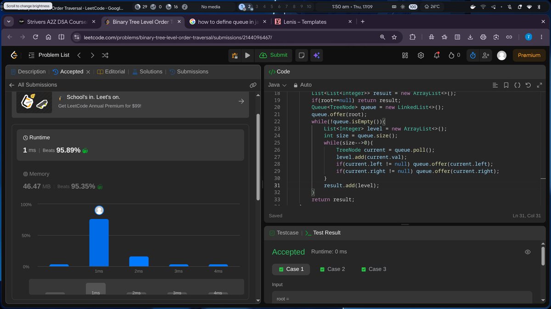The image size is (551, 309).
Task: Select Case 3 test
Action: tap(374, 269)
